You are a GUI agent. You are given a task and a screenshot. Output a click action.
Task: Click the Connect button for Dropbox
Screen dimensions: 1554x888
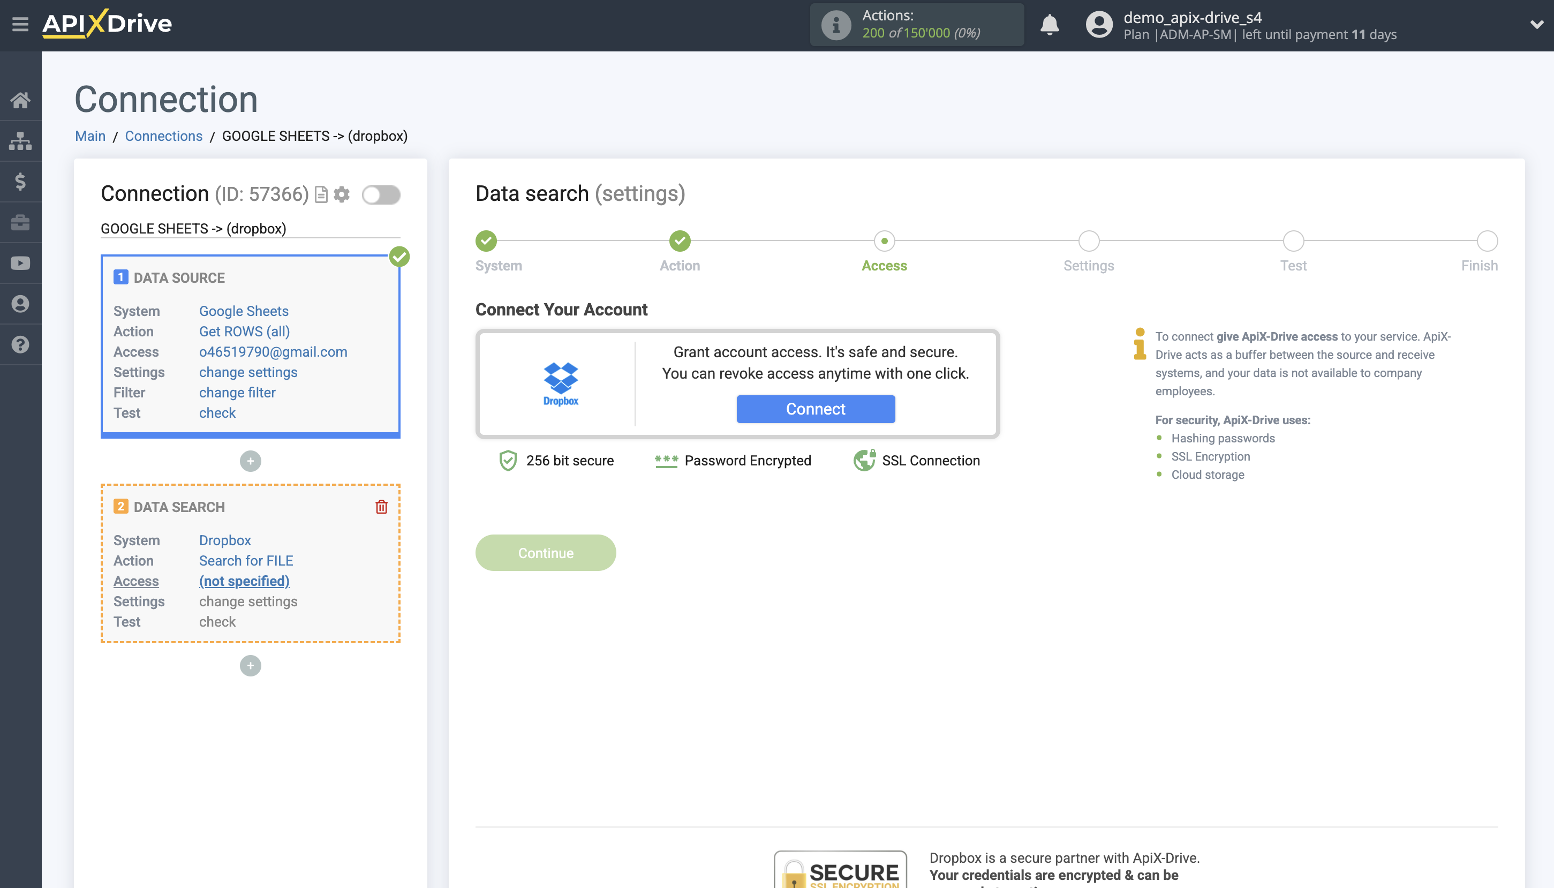coord(816,409)
